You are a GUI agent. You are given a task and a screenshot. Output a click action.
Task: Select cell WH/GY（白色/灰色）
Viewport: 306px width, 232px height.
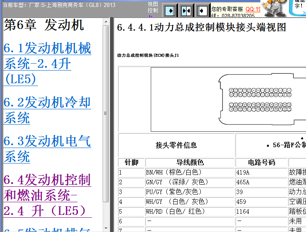click(190, 201)
